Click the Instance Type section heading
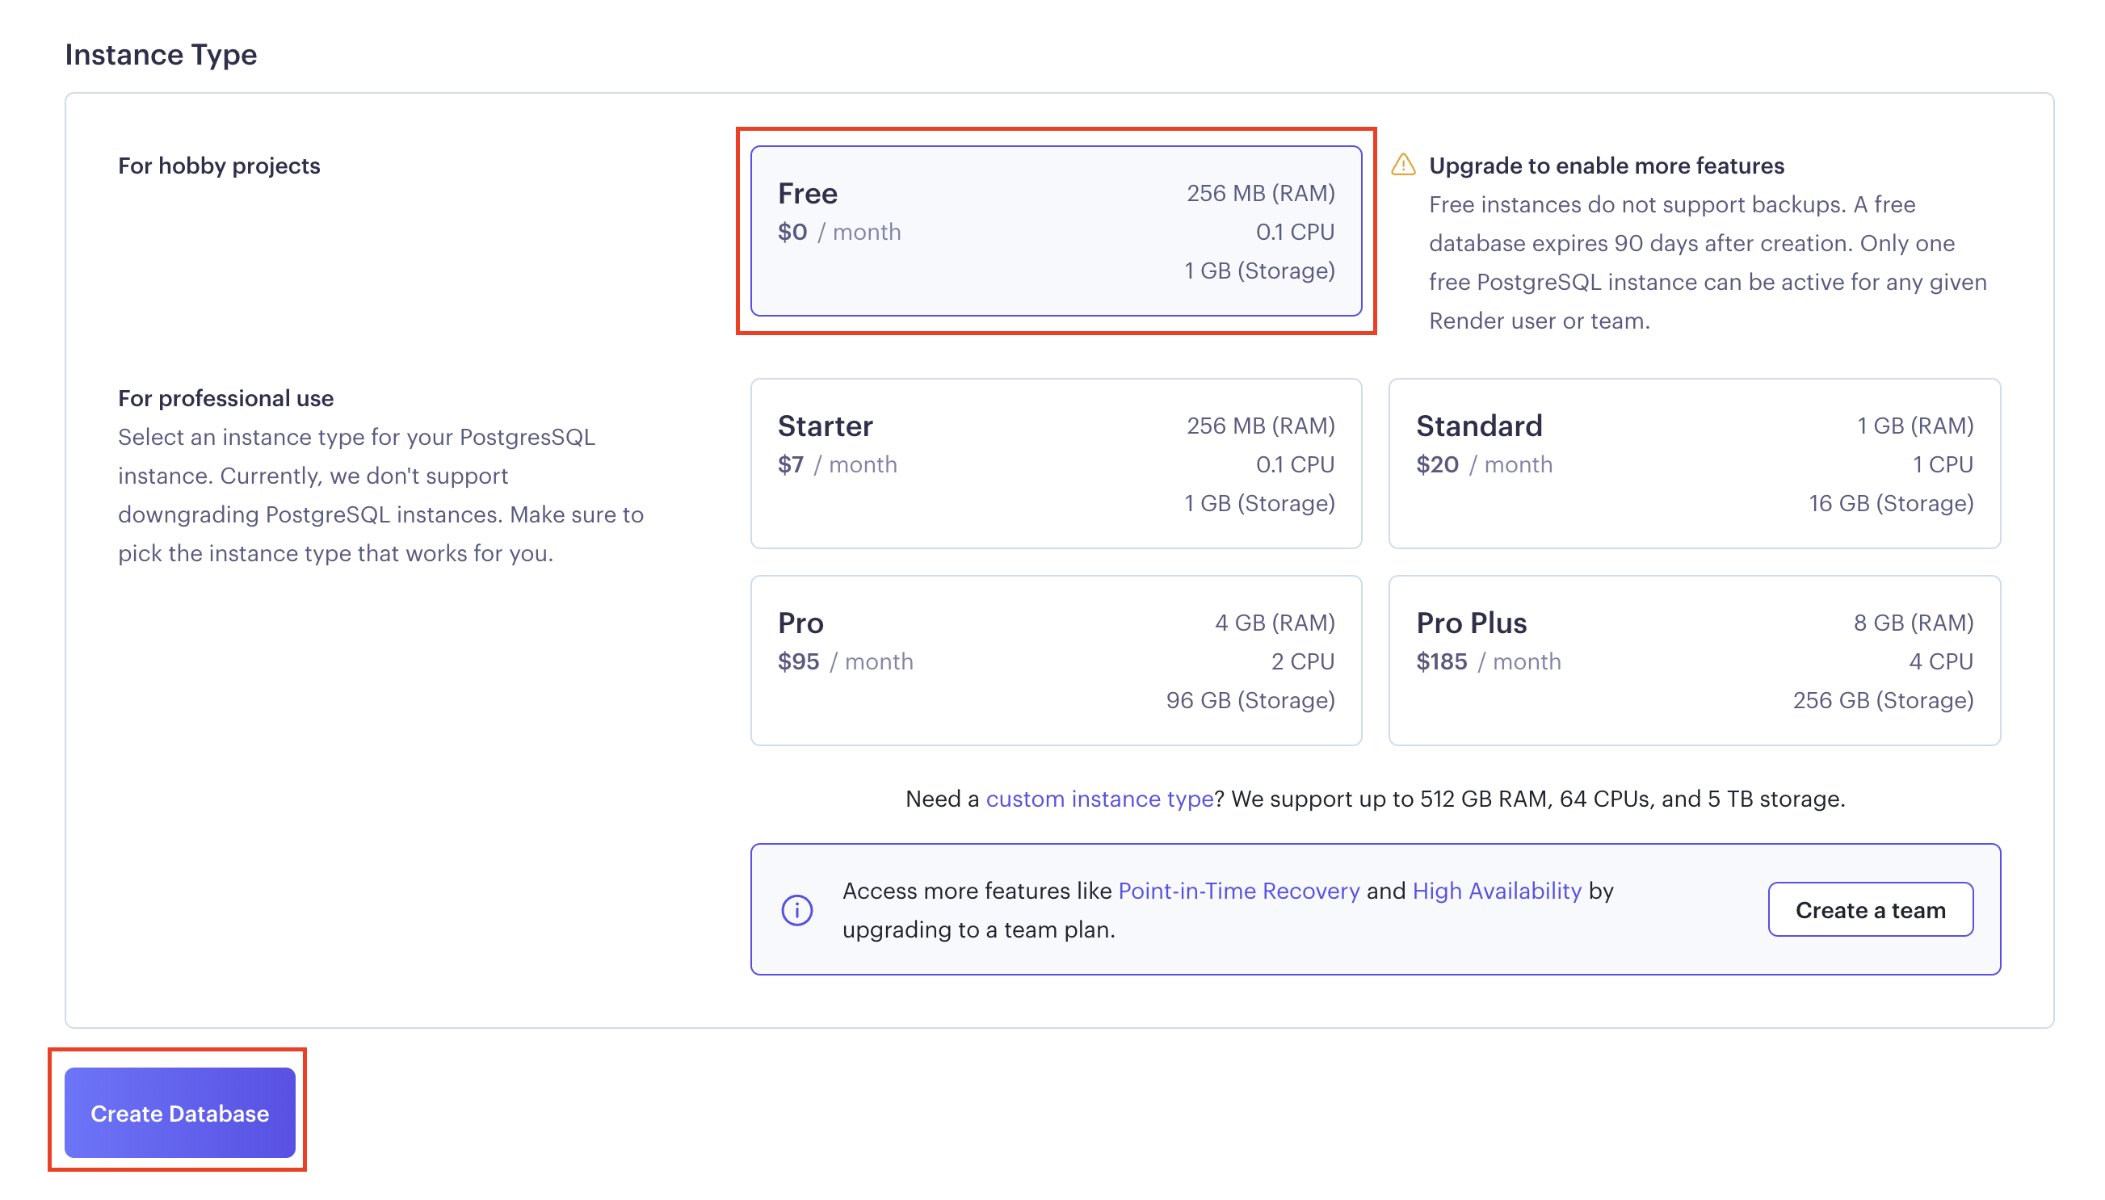Screen dimensions: 2105x1200 tap(161, 54)
